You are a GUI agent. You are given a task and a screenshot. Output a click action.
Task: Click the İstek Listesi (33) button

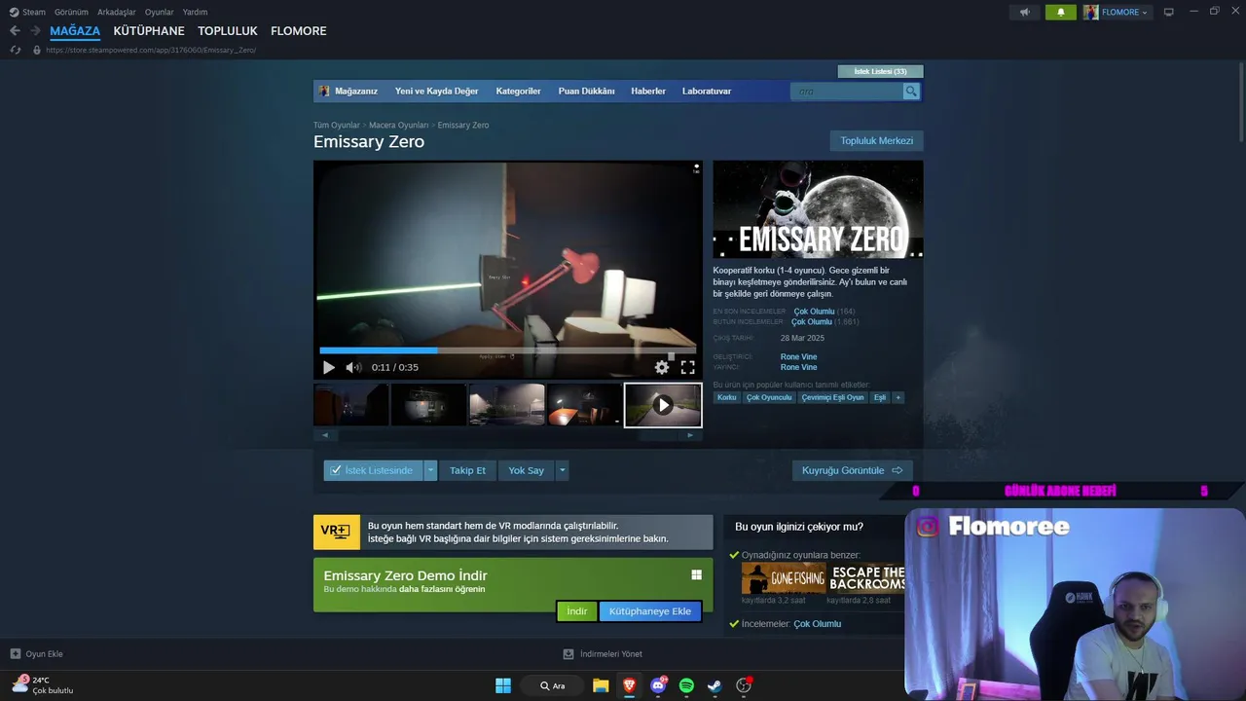click(880, 71)
